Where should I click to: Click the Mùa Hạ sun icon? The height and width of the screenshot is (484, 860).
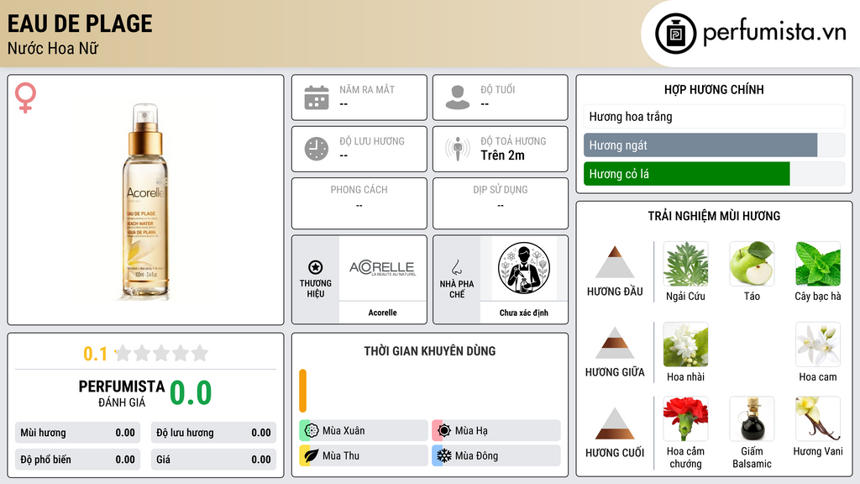pyautogui.click(x=443, y=430)
